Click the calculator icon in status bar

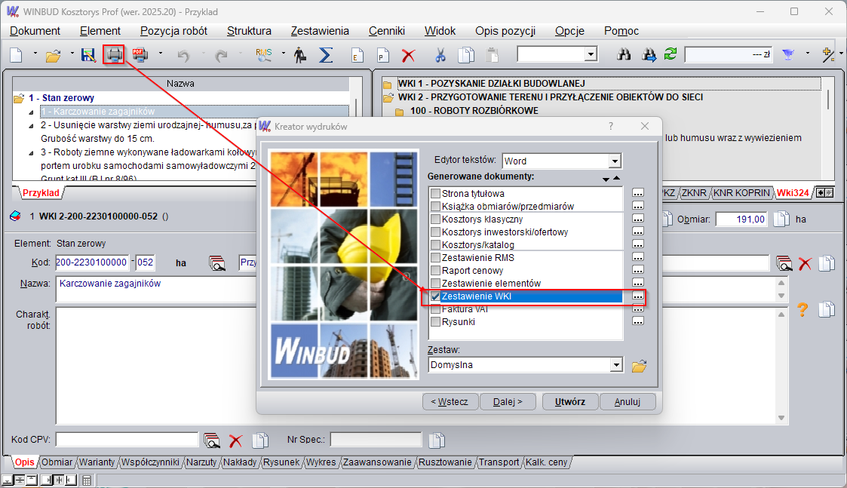click(87, 480)
